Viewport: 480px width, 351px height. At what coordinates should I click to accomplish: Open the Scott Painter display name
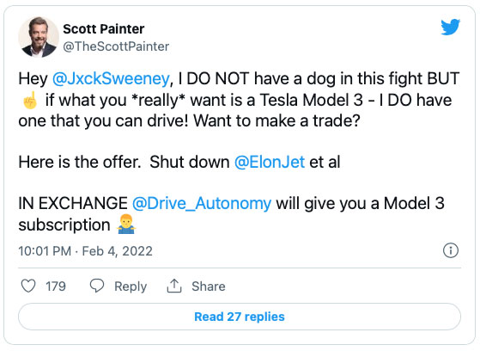[103, 29]
